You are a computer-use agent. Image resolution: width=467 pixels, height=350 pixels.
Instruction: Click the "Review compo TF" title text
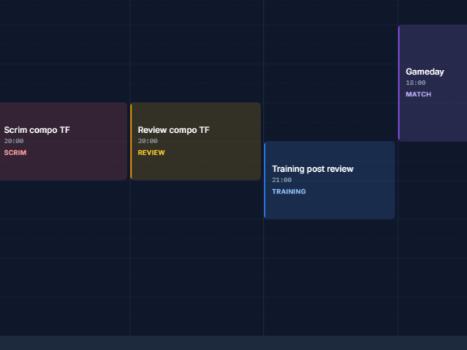coord(174,130)
